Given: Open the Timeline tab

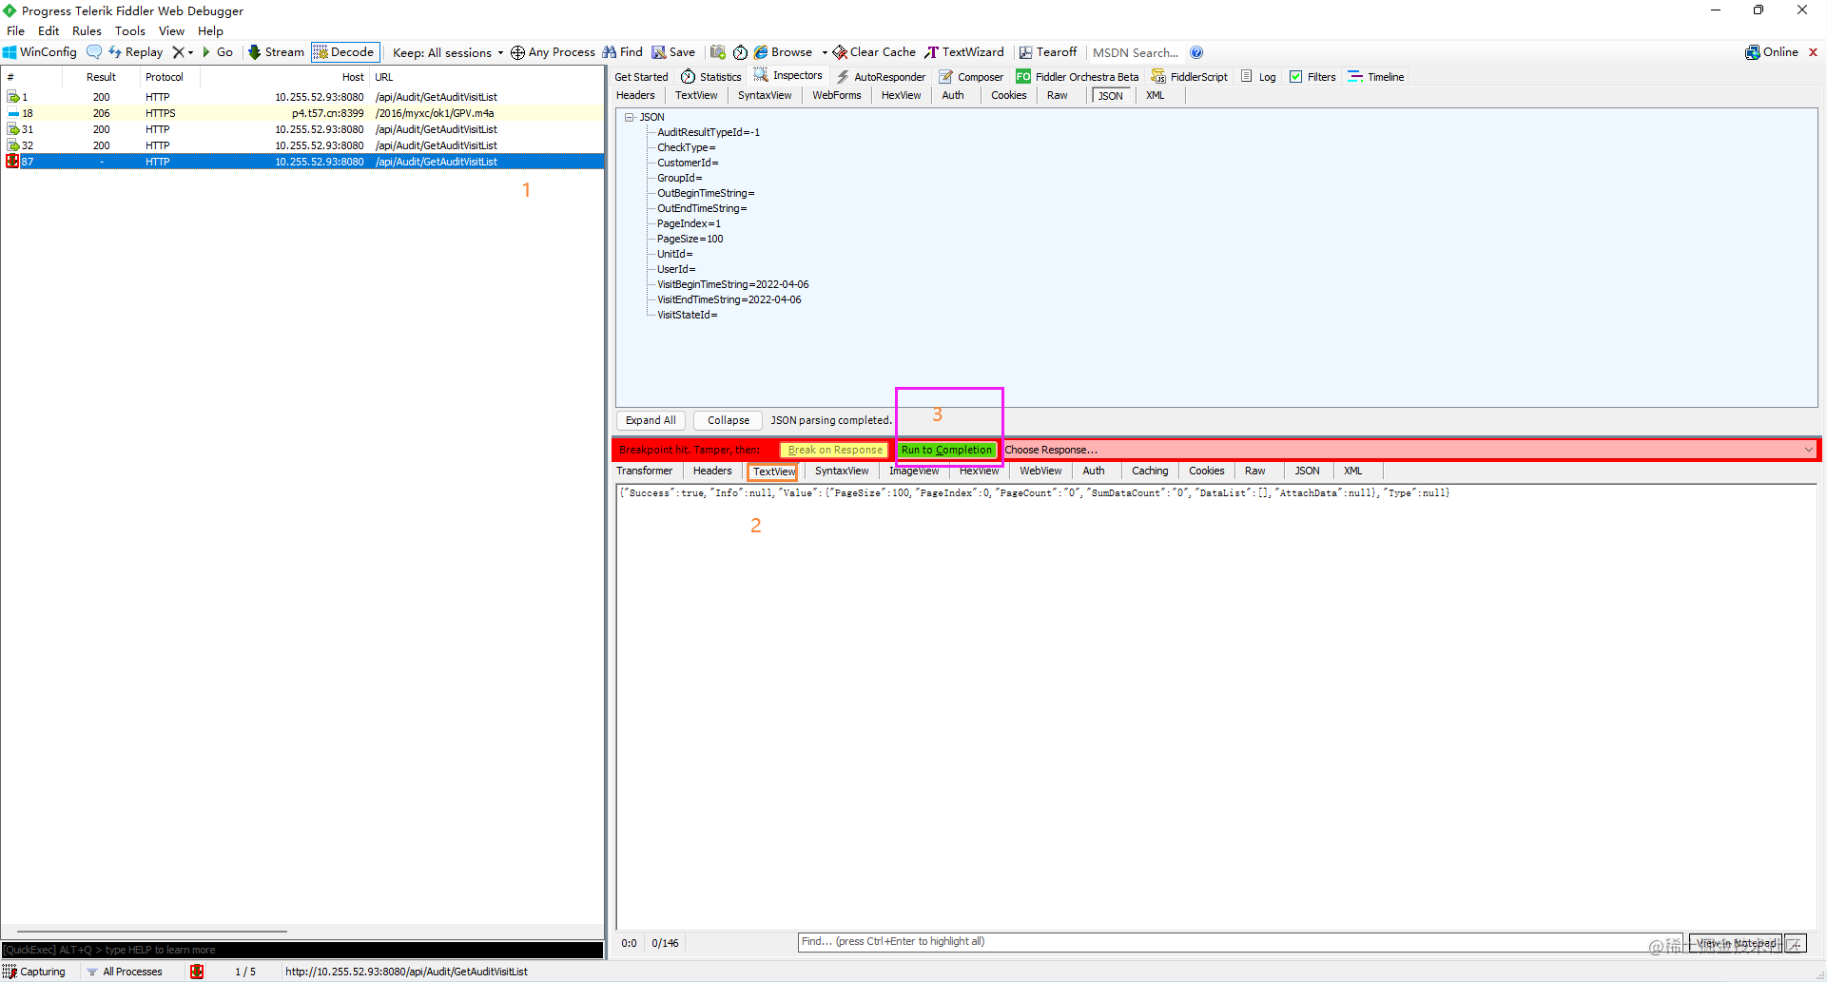Looking at the screenshot, I should click(x=1376, y=77).
